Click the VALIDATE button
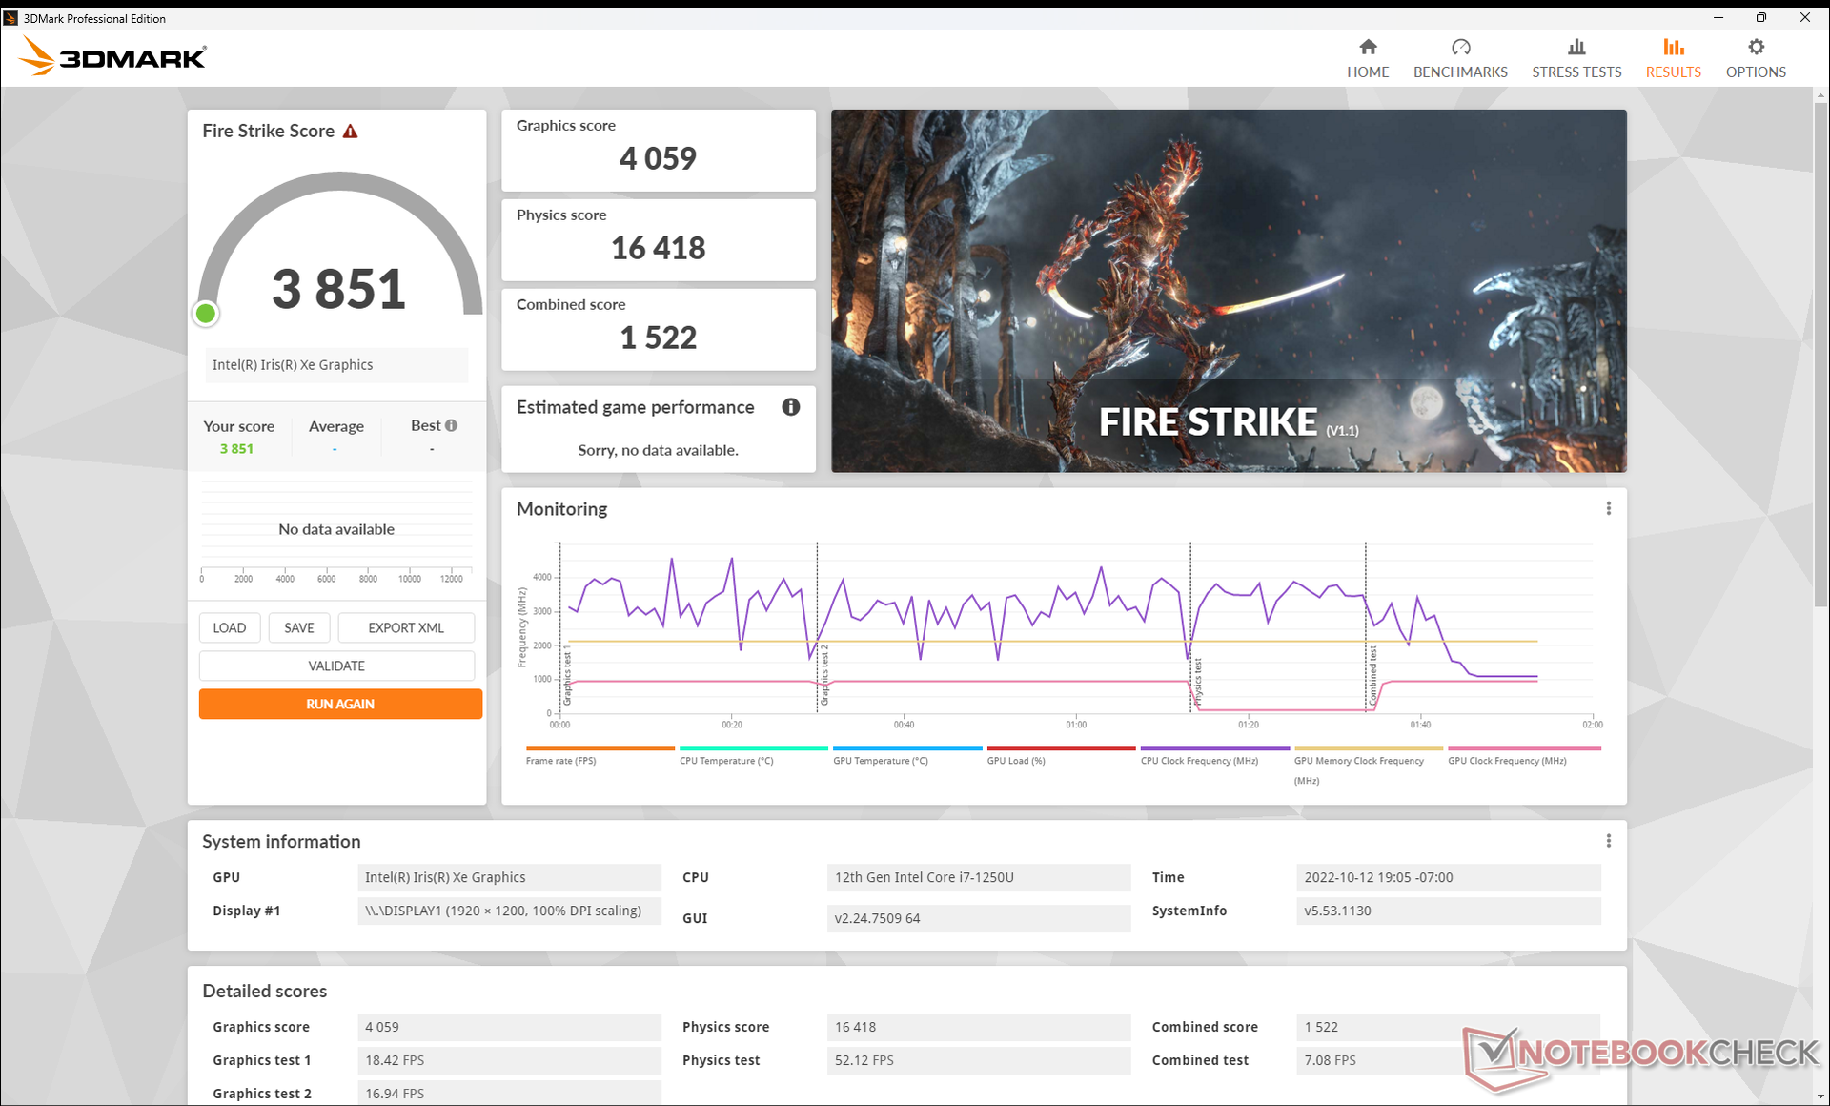This screenshot has height=1106, width=1830. pyautogui.click(x=336, y=666)
